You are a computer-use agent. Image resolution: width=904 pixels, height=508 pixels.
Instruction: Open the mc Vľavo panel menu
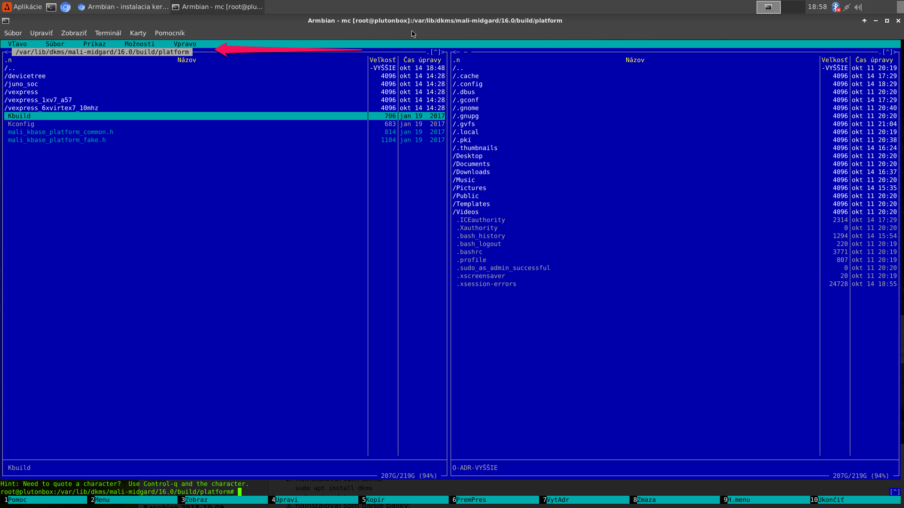(17, 44)
